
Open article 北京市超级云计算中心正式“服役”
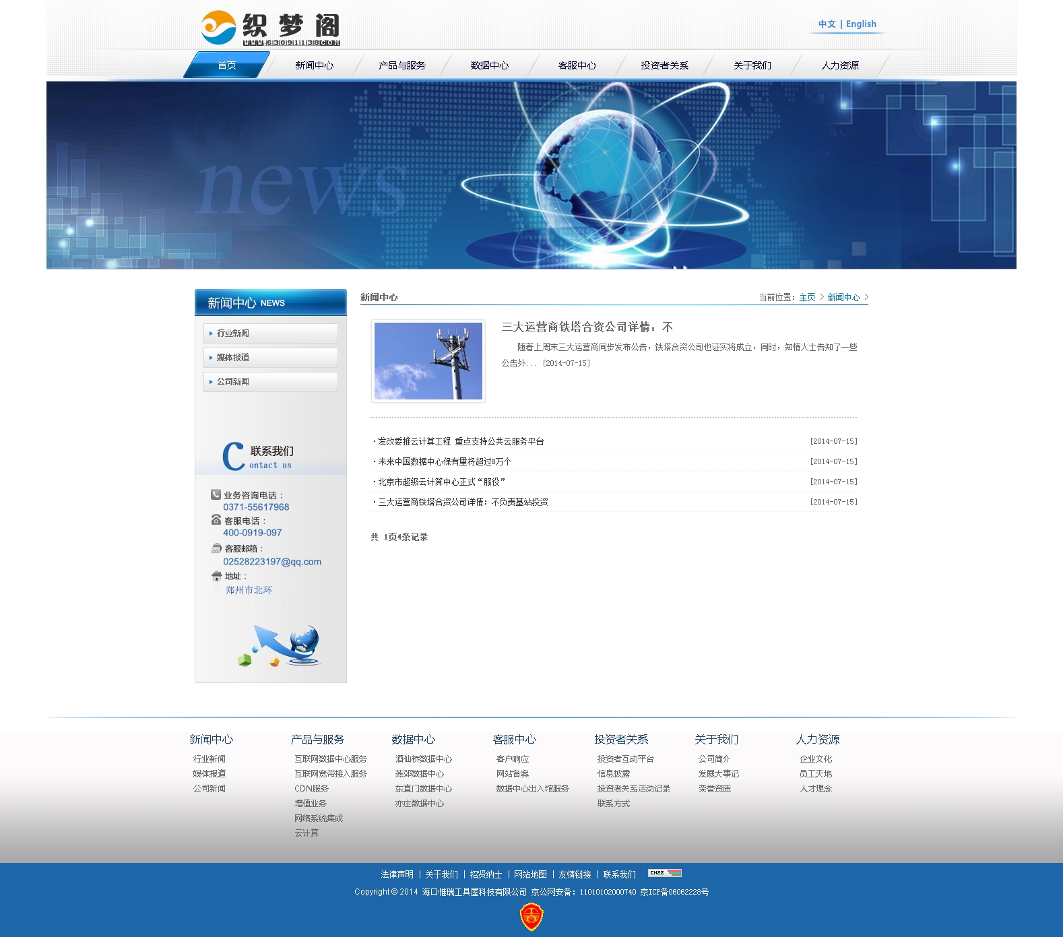pos(441,482)
